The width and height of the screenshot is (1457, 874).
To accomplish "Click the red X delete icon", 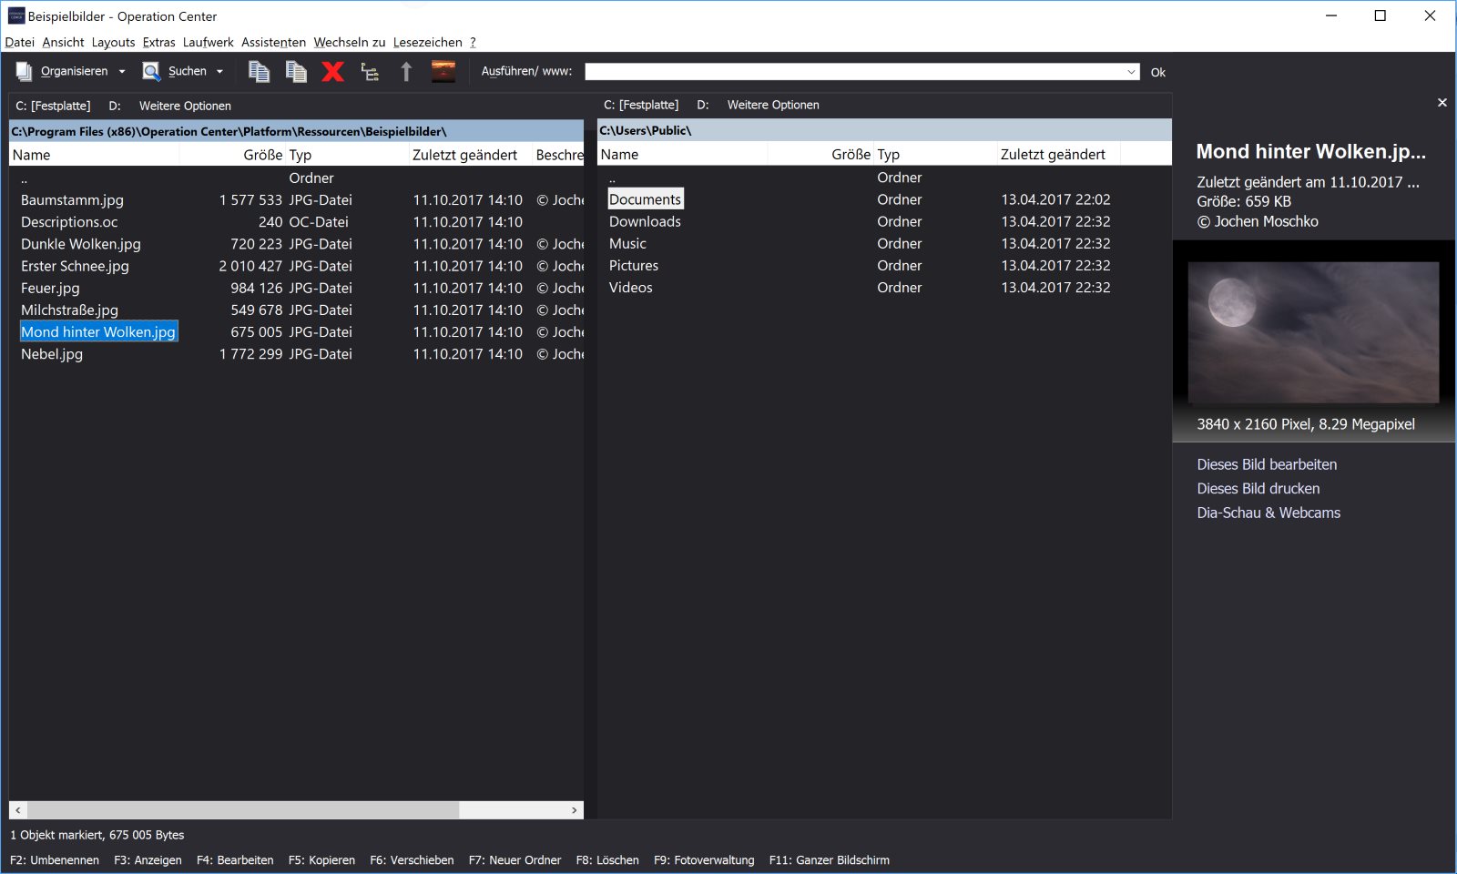I will (333, 72).
